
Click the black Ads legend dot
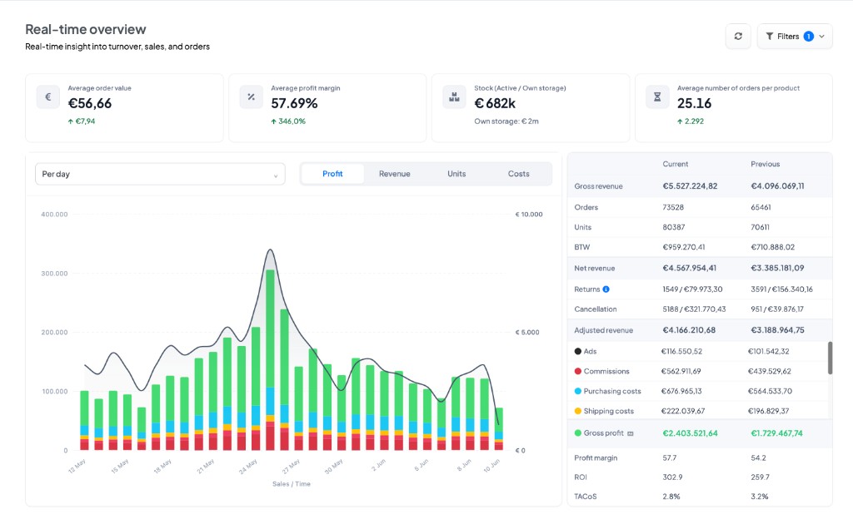[578, 352]
